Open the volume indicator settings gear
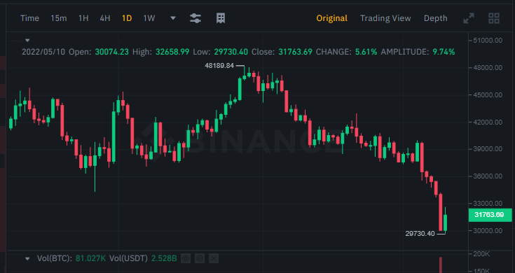Image resolution: width=515 pixels, height=273 pixels. coord(200,258)
